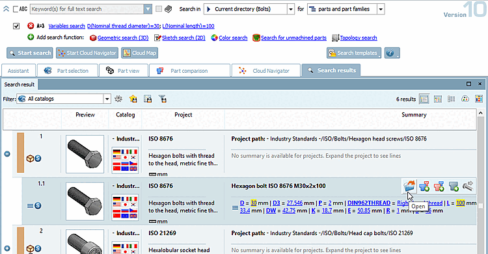Click the Geometric search (3D) link
488x254 pixels.
123,38
